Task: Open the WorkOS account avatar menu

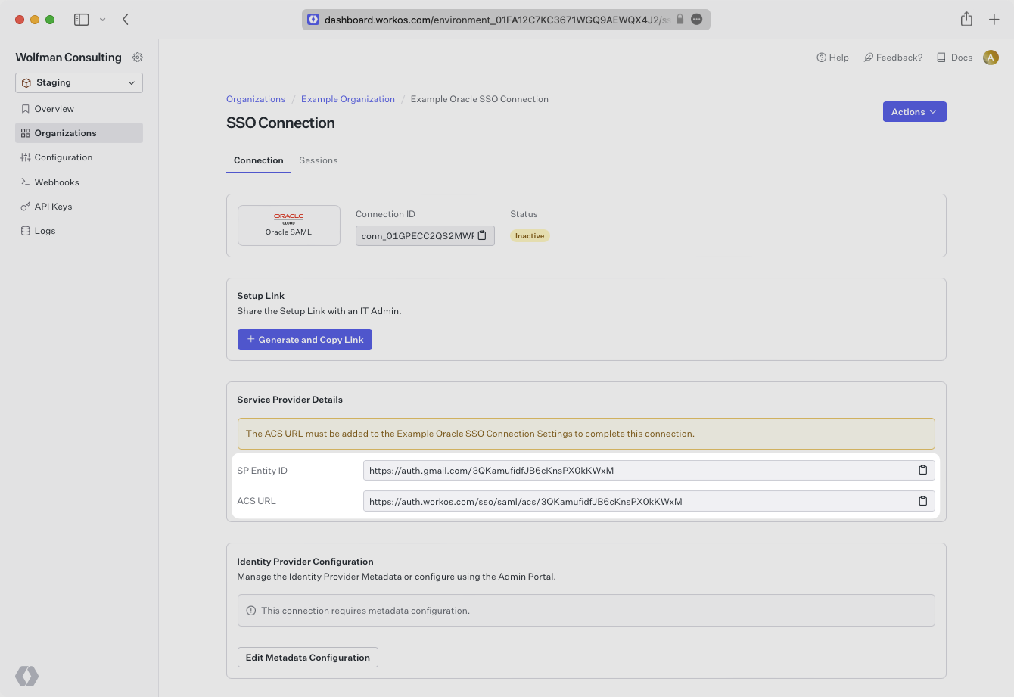Action: click(x=991, y=57)
